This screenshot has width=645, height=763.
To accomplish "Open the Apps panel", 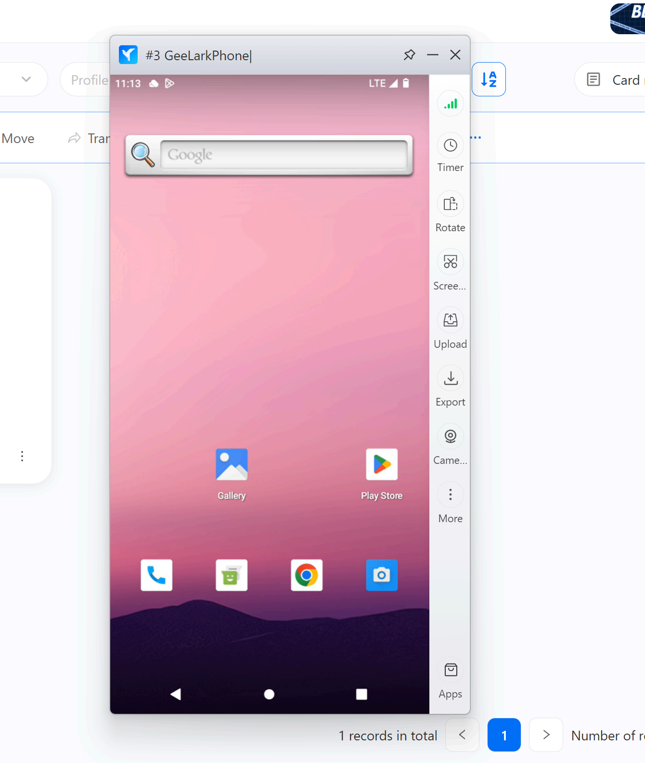I will point(450,671).
